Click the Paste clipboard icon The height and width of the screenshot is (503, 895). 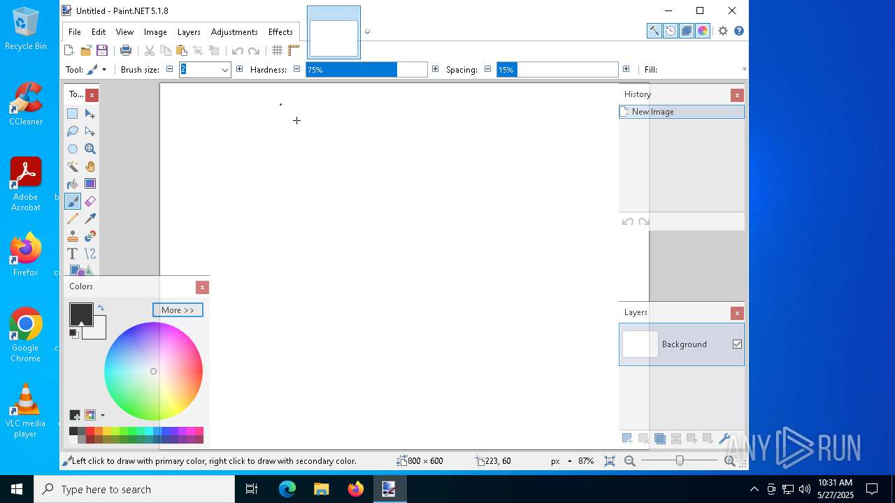coord(182,50)
